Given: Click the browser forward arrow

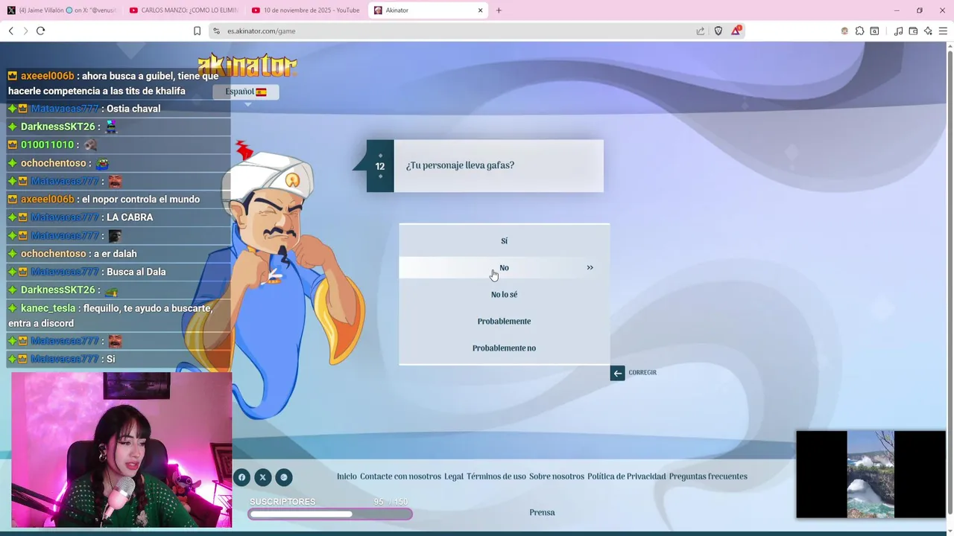Looking at the screenshot, I should [x=25, y=31].
